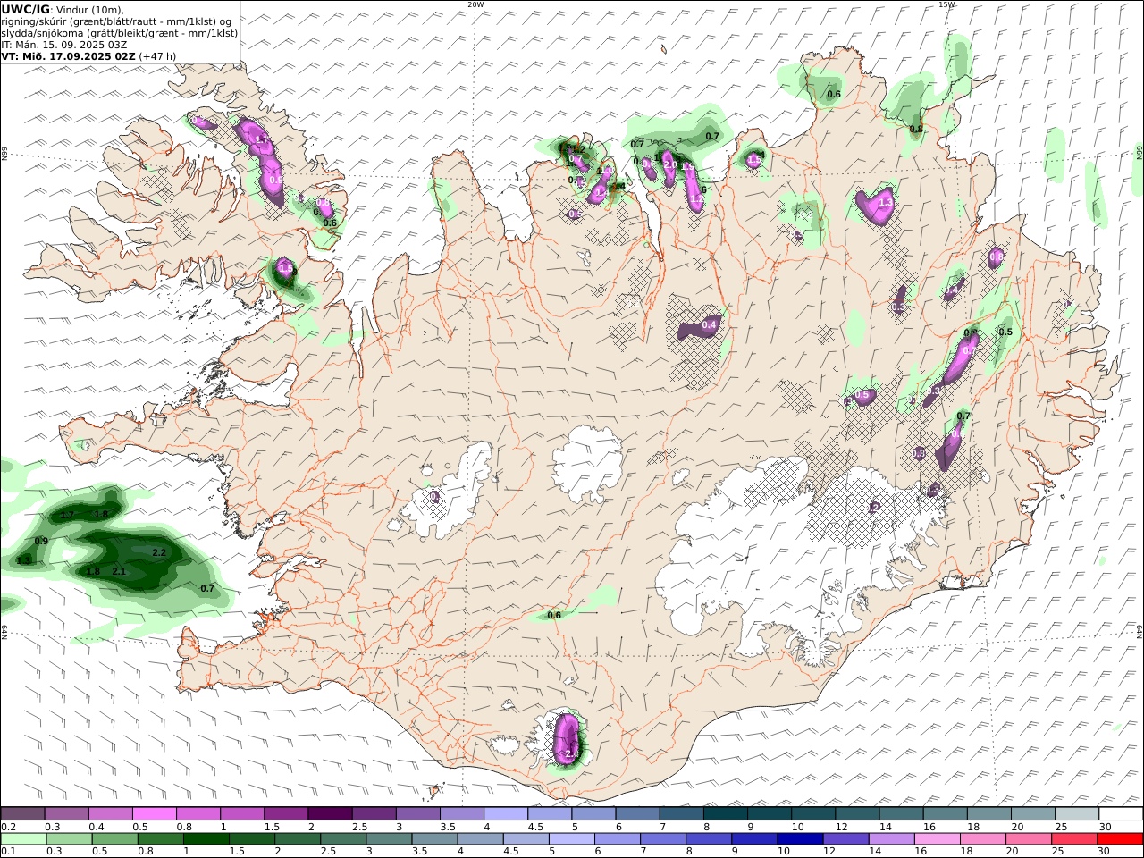Pick the snow legend swatch between 12 and 14

(856, 814)
